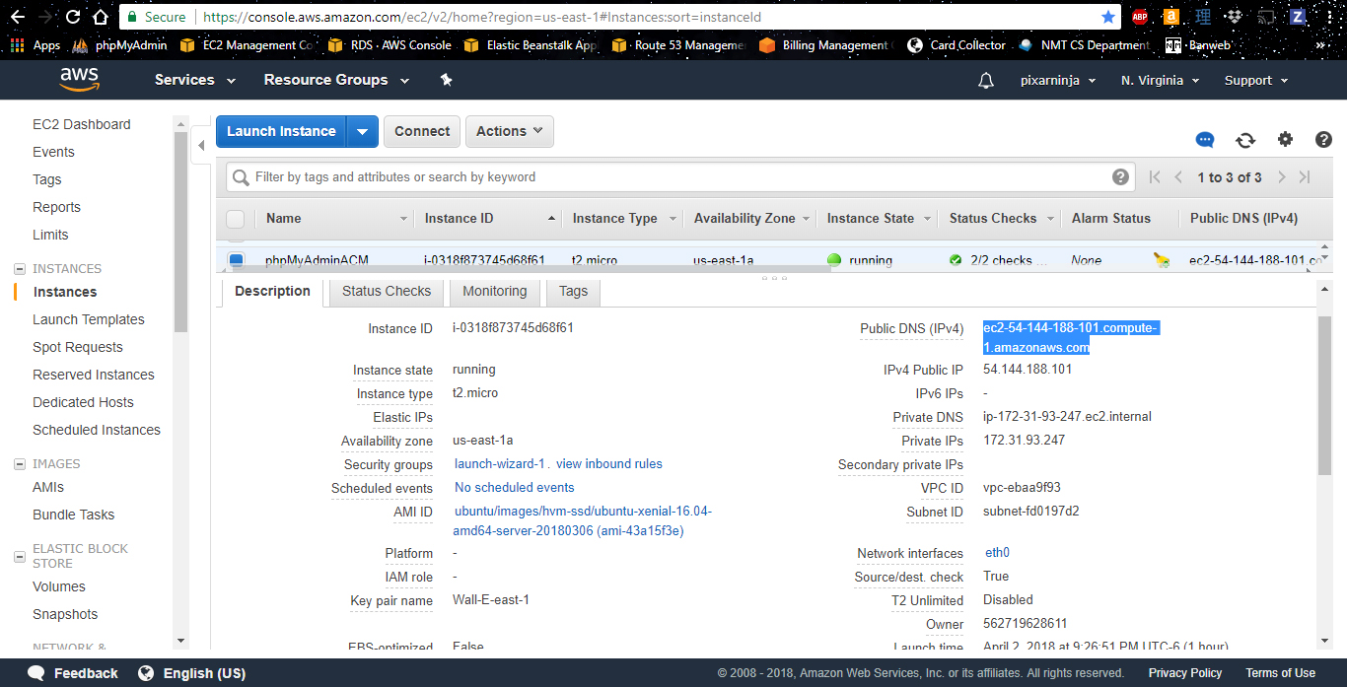Viewport: 1347px width, 687px height.
Task: Open the Name column filter arrow
Action: pos(403,219)
